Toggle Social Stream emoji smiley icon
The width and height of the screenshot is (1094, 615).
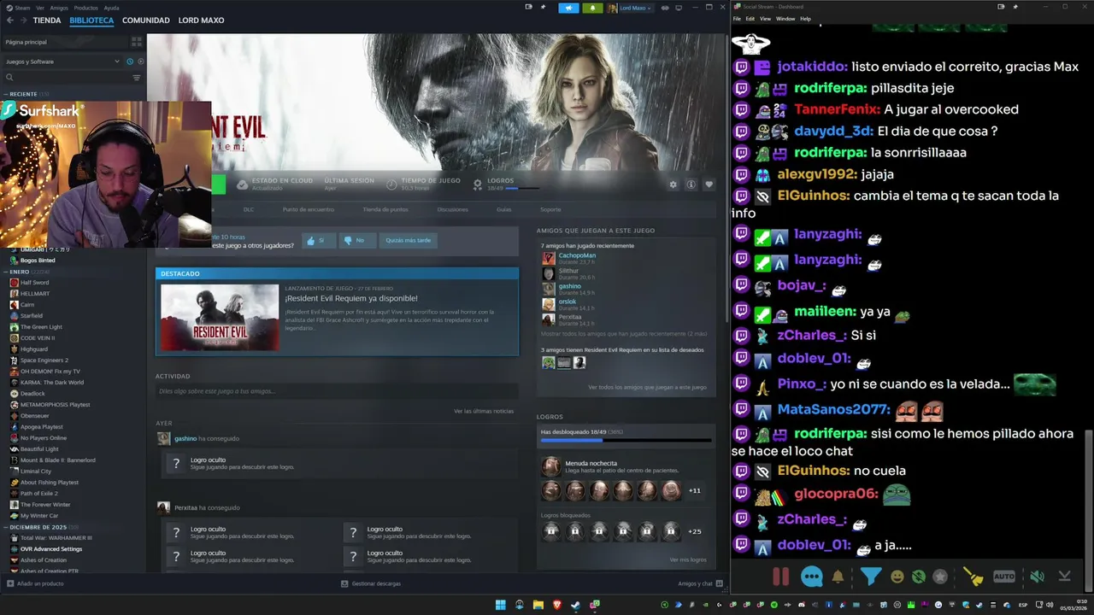[x=897, y=577]
